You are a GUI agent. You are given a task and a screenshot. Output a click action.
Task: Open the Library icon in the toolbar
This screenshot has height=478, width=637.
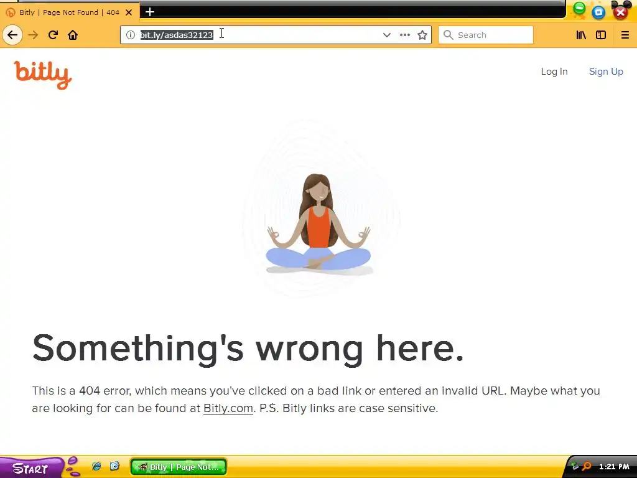(581, 35)
